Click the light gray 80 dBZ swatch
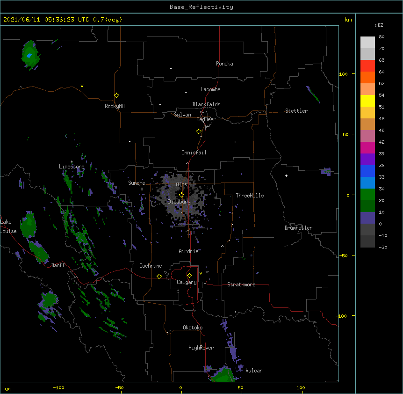Image resolution: width=403 pixels, height=394 pixels. click(367, 42)
